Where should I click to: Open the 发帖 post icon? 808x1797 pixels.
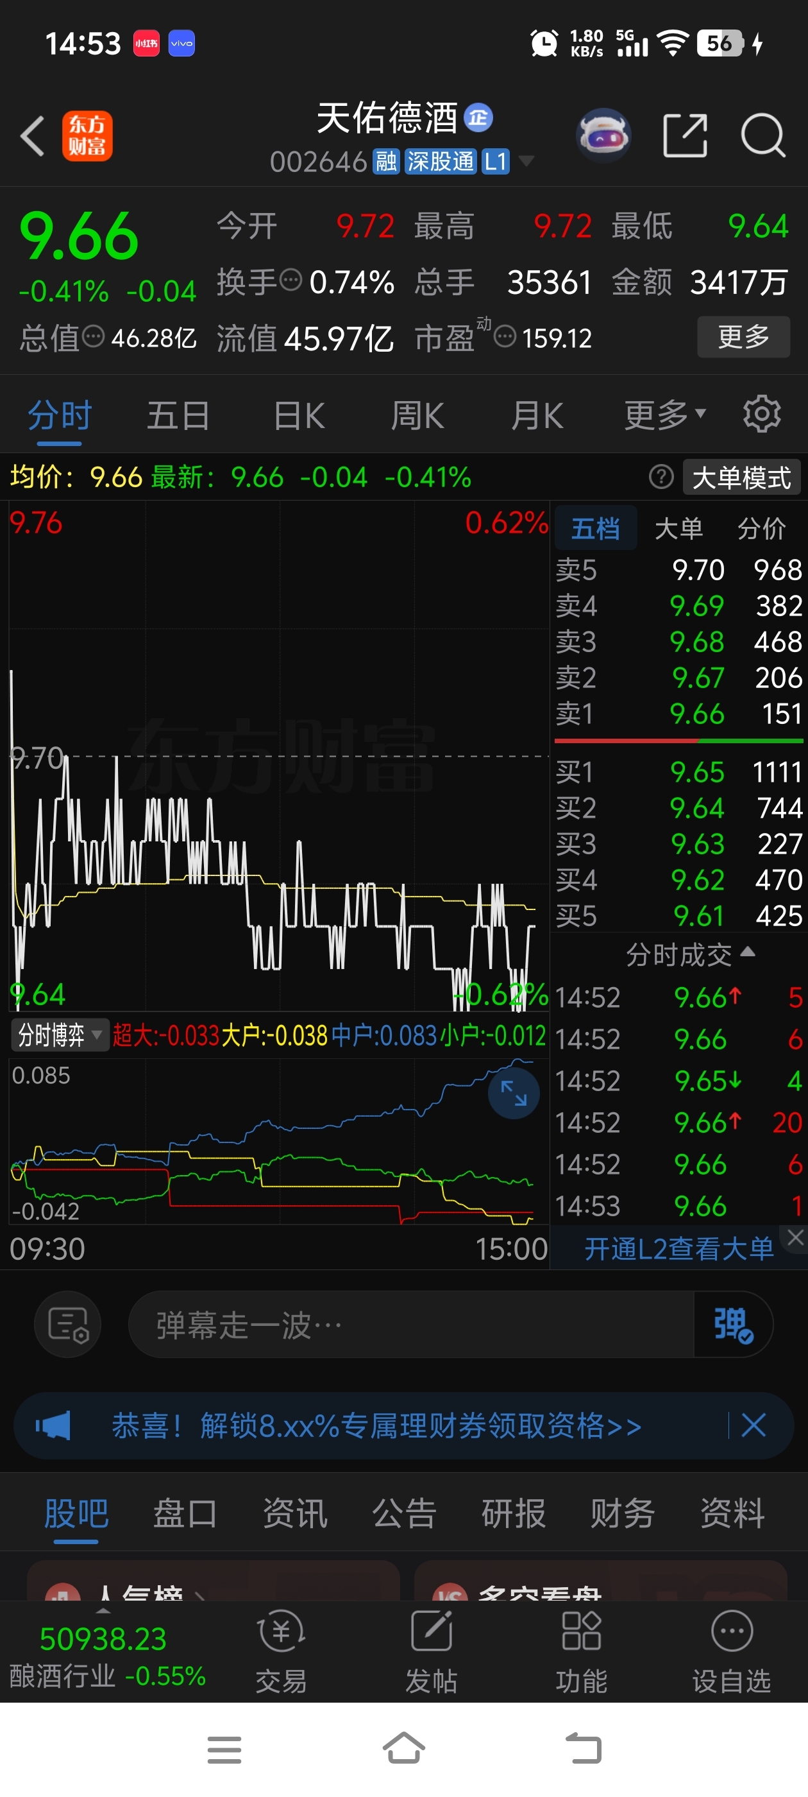[x=432, y=1651]
